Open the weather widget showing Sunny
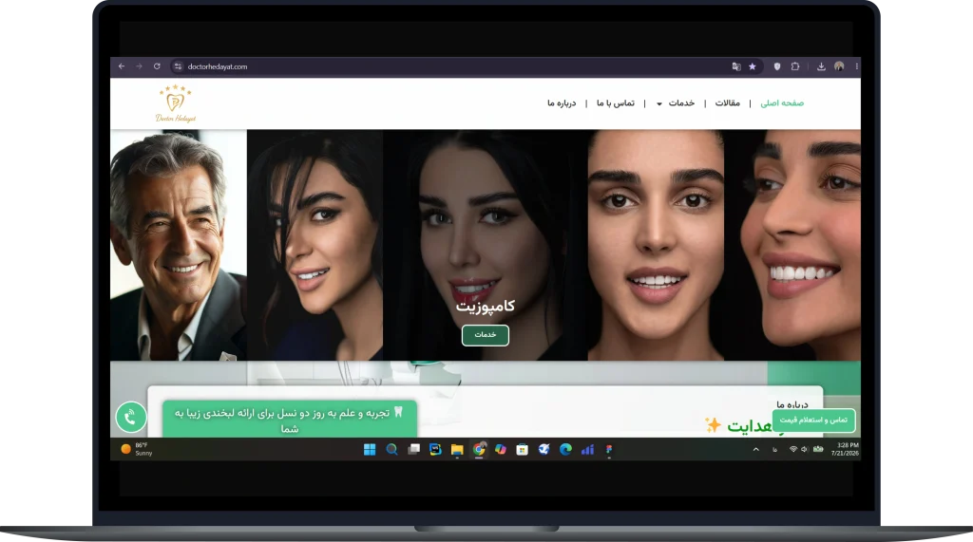973x542 pixels. (x=137, y=449)
